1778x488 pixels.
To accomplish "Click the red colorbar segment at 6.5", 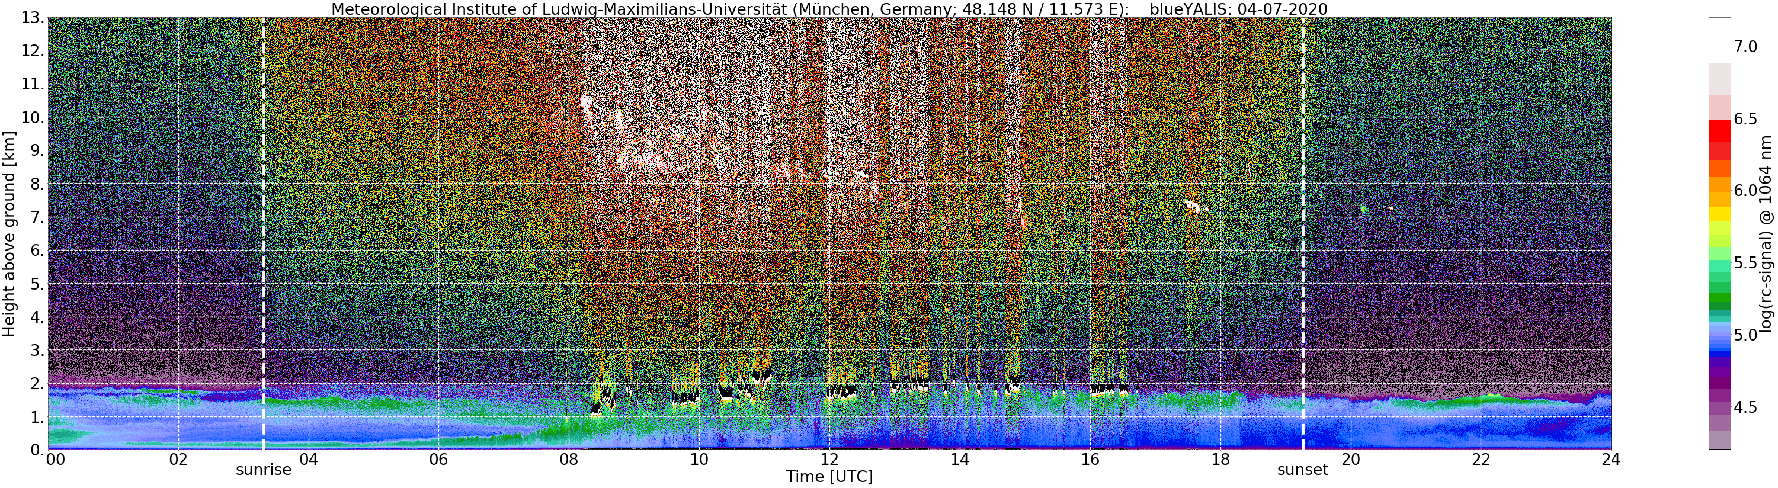I will [1719, 131].
